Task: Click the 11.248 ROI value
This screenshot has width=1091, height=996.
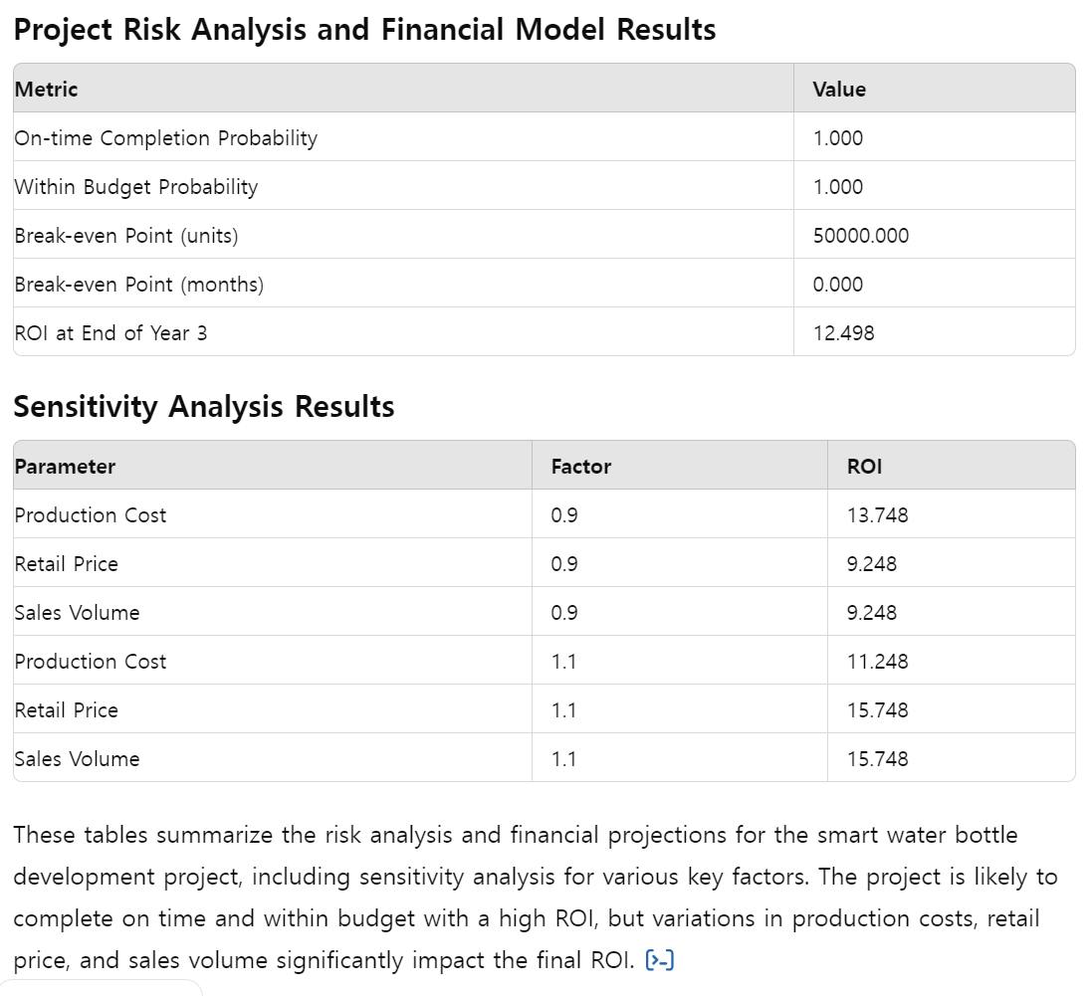Action: pyautogui.click(x=877, y=661)
